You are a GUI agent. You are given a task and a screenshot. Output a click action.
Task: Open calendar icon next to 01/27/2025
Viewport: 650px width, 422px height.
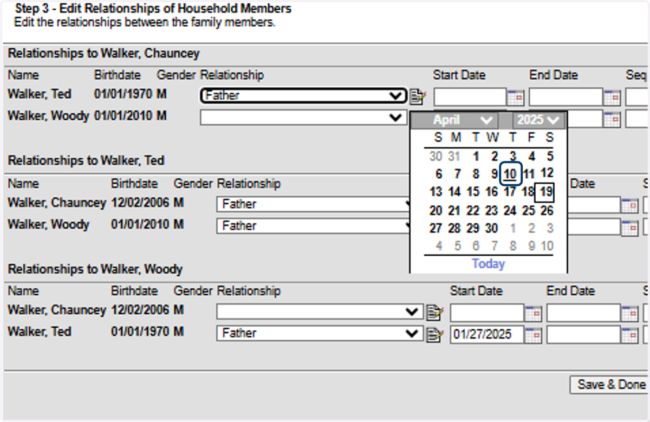[x=533, y=335]
